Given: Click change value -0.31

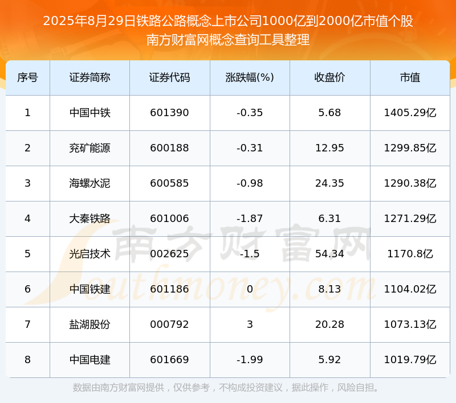Looking at the screenshot, I should (x=250, y=148).
